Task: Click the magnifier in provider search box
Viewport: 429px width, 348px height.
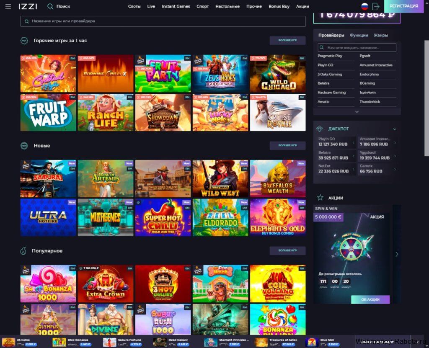Action: click(322, 48)
